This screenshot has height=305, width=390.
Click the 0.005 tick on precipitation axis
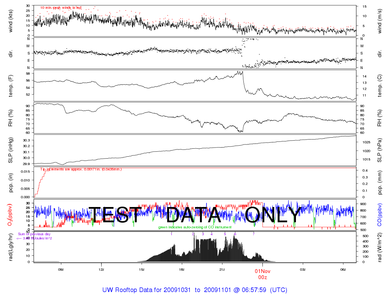click(x=26, y=189)
